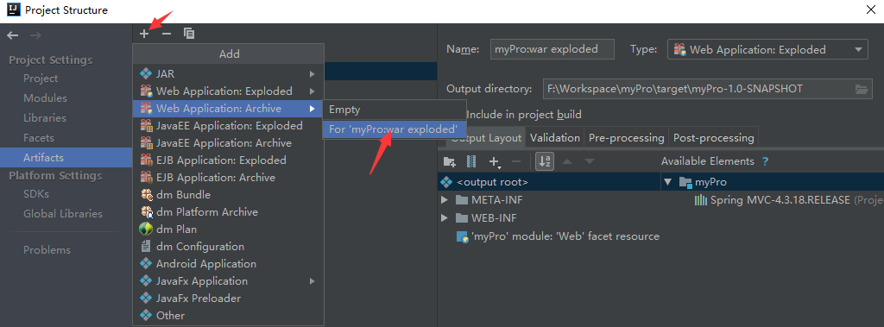This screenshot has height=327, width=884.
Task: Open the Type dropdown for Web Application: Exploded
Action: (x=767, y=50)
